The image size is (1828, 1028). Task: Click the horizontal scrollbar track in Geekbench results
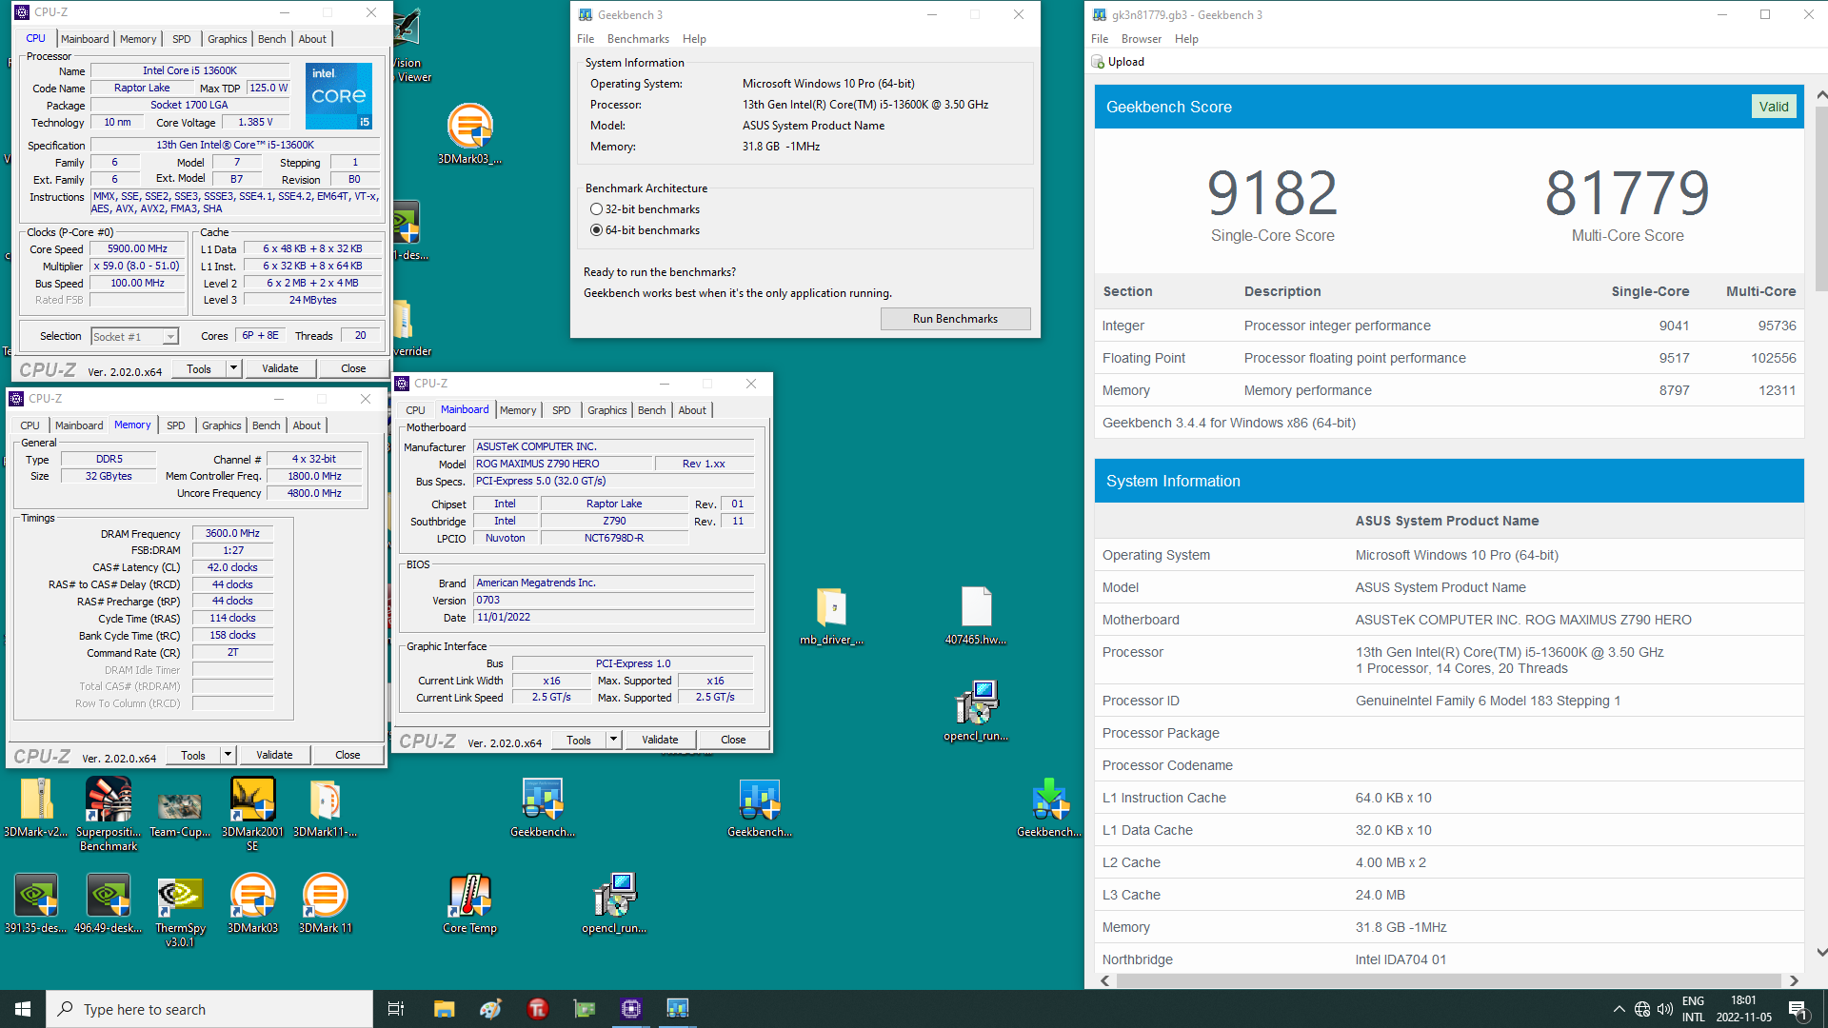[x=1448, y=980]
